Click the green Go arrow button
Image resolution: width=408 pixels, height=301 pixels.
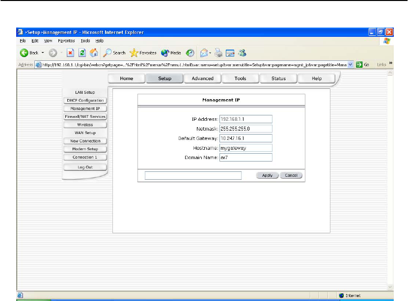(x=359, y=64)
